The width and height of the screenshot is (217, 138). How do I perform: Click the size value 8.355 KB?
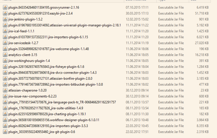[x=203, y=126]
